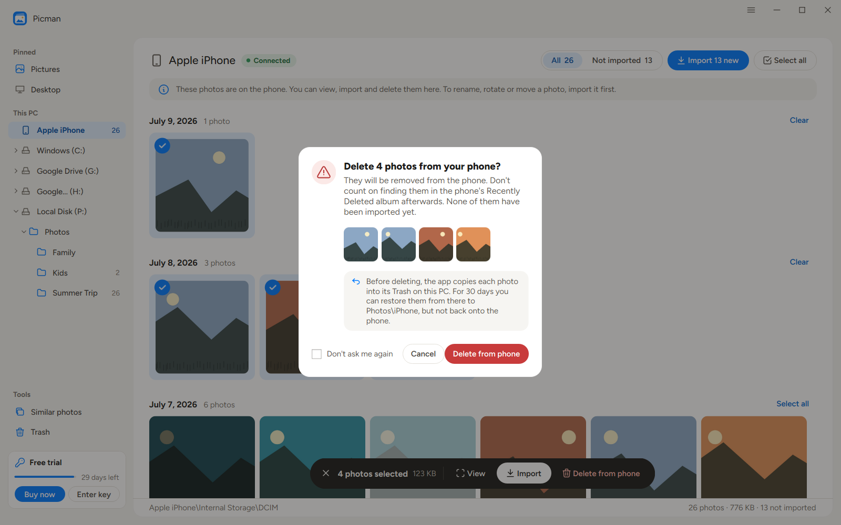
Task: Click the Select all button at top right
Action: pyautogui.click(x=785, y=60)
